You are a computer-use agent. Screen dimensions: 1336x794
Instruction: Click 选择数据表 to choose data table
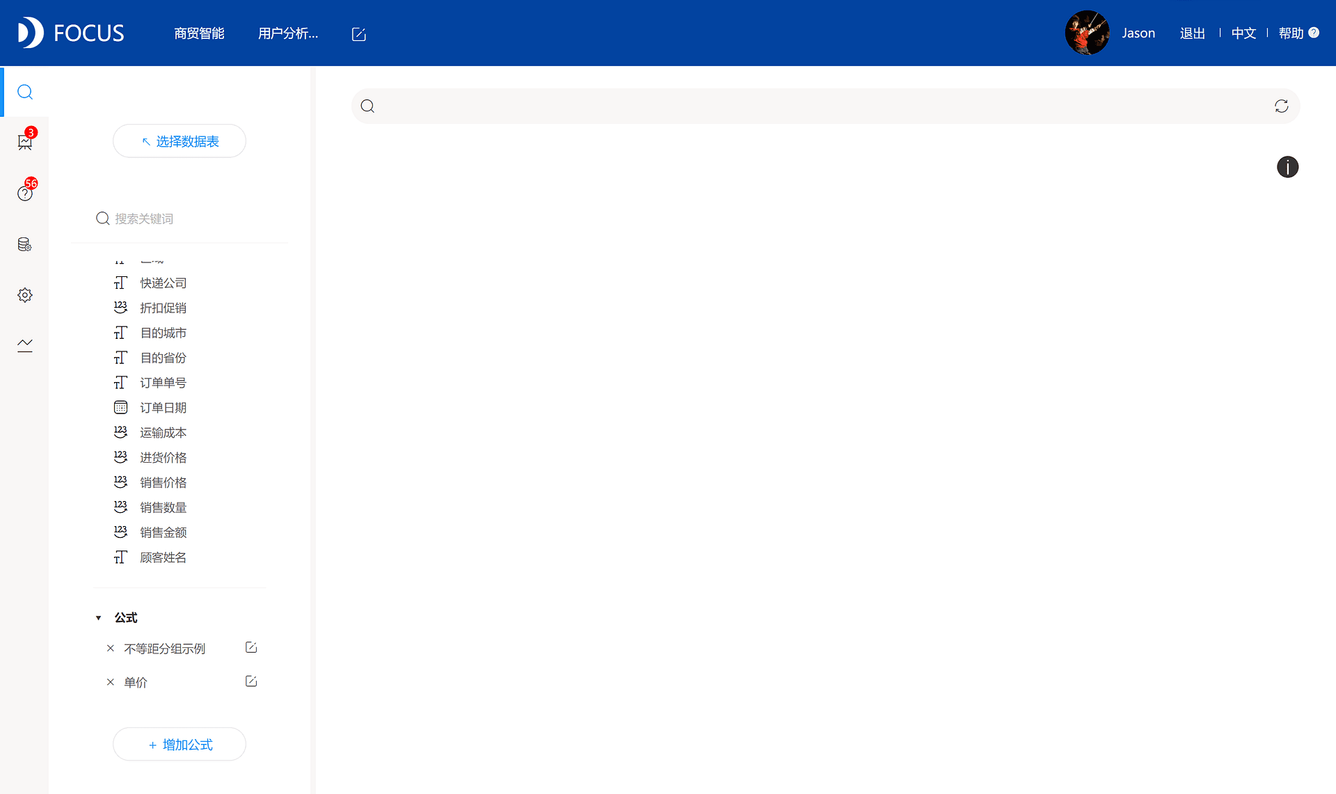click(x=179, y=141)
